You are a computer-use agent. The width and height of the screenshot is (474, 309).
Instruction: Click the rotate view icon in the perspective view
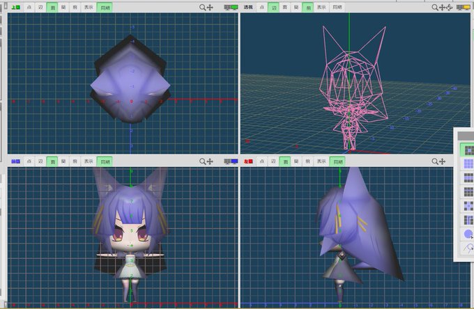coord(449,7)
